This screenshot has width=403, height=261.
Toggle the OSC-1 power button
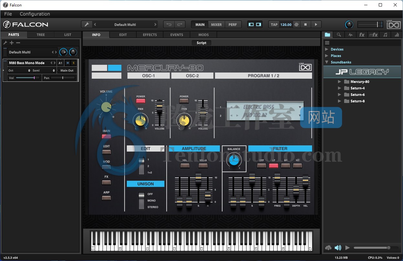141,101
